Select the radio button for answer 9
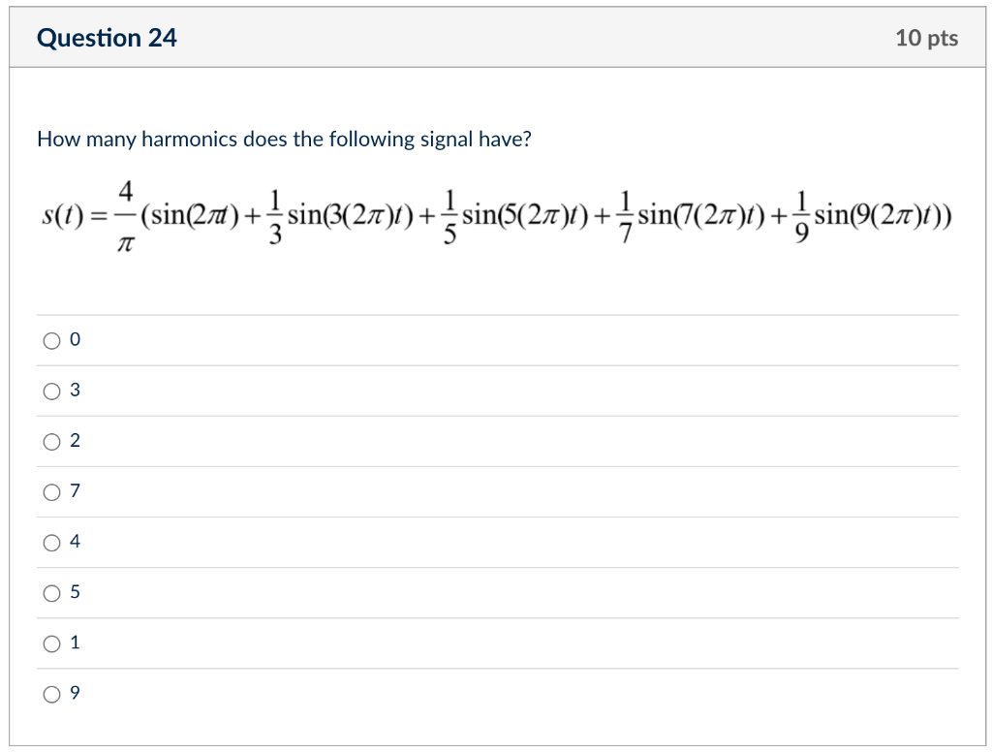The width and height of the screenshot is (992, 753). (x=50, y=692)
